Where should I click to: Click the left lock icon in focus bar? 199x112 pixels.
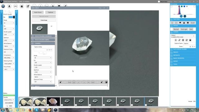[x=61, y=82]
